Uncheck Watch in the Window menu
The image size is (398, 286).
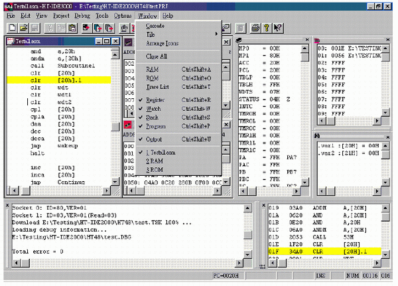pyautogui.click(x=178, y=109)
